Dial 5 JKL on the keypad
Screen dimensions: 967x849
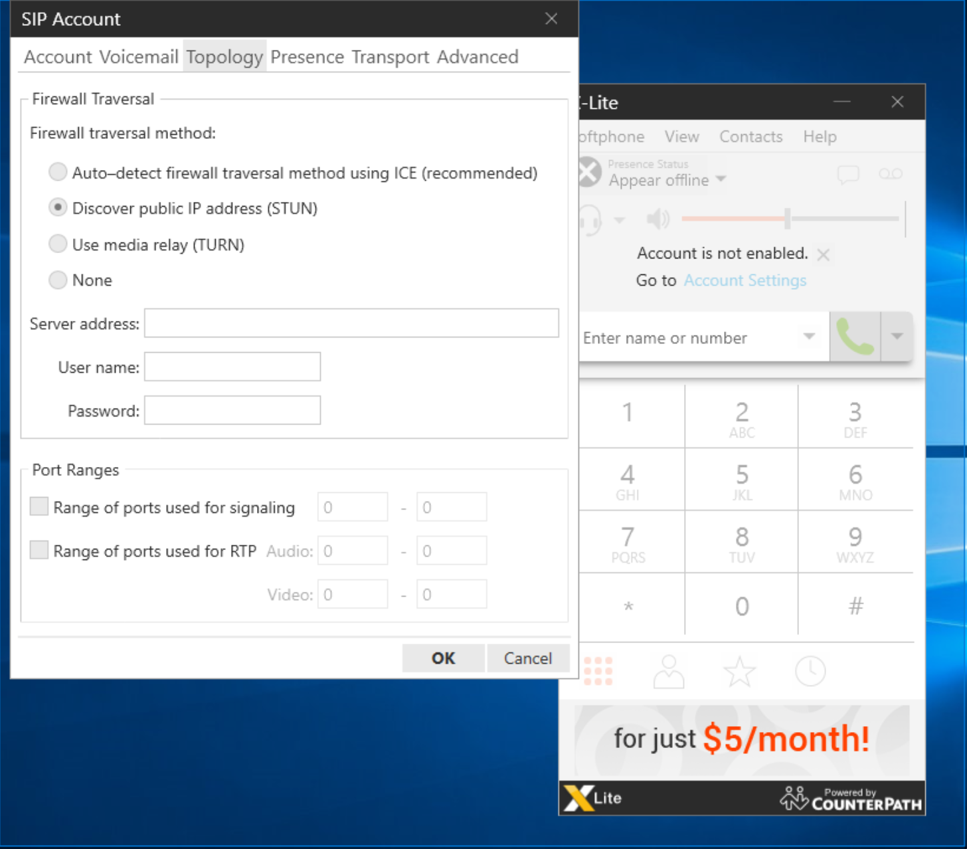click(742, 479)
